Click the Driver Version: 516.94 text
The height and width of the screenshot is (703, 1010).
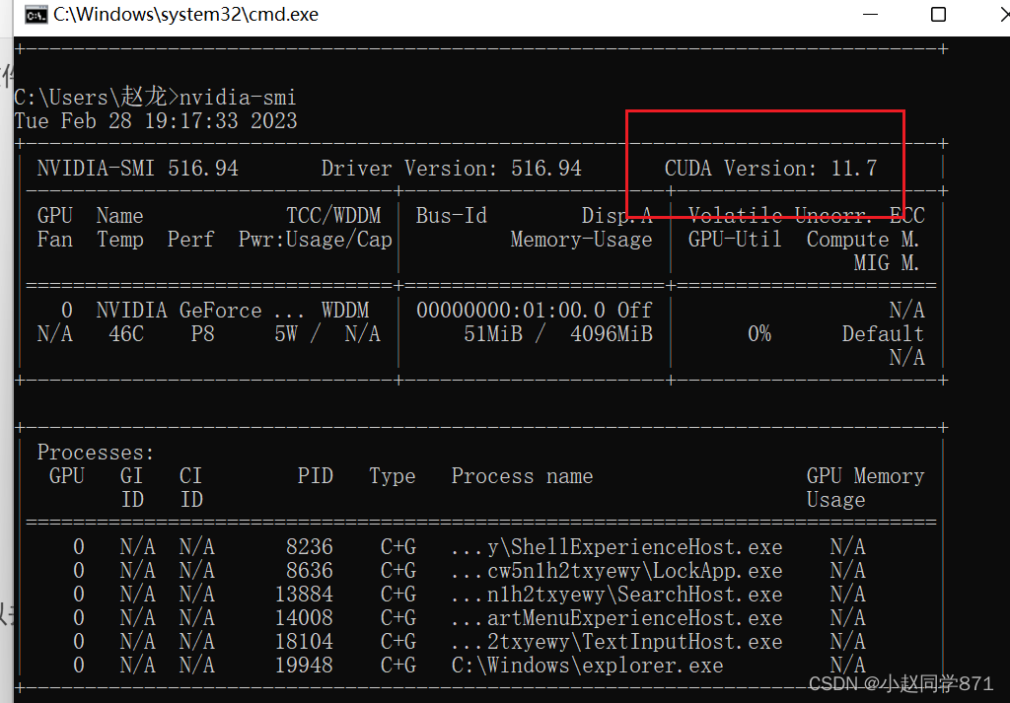pos(452,169)
